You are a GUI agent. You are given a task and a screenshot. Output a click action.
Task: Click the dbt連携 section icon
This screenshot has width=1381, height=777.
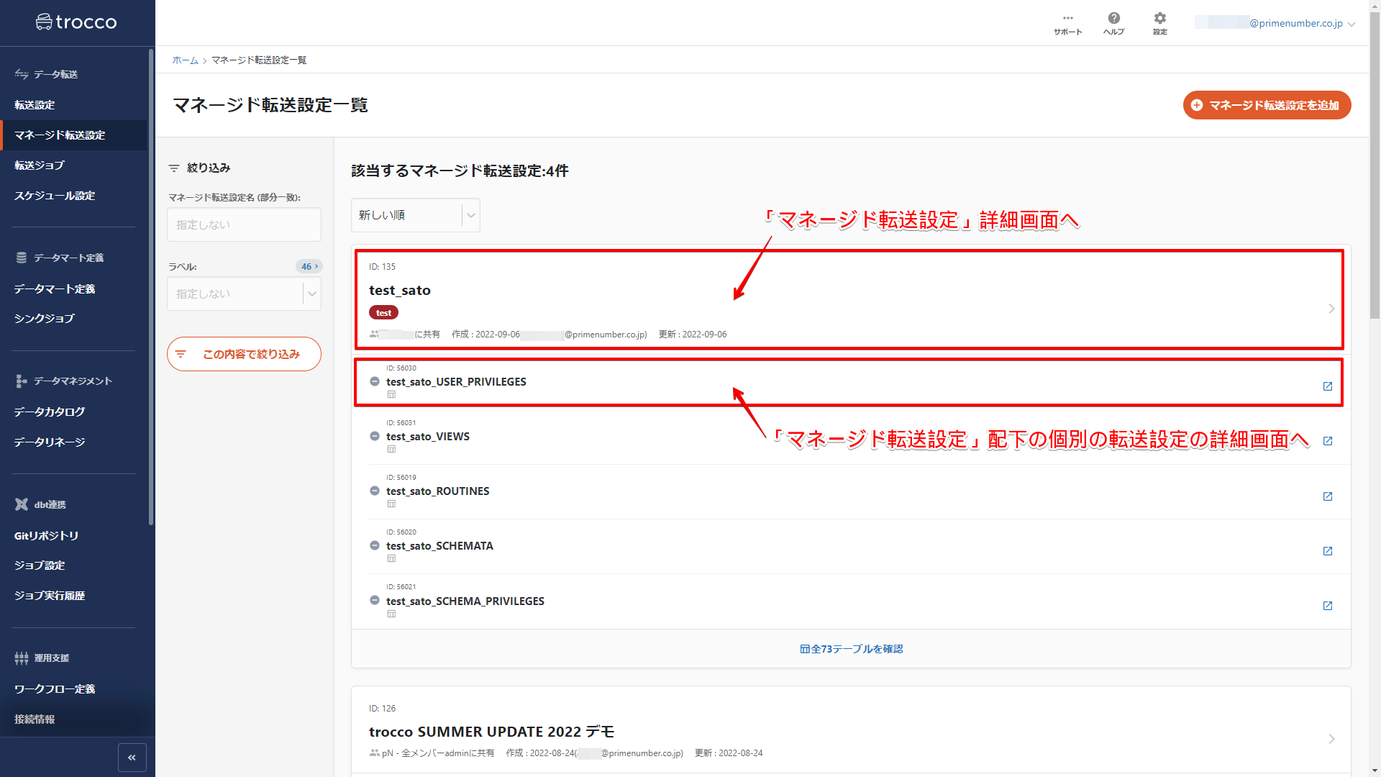pos(22,504)
